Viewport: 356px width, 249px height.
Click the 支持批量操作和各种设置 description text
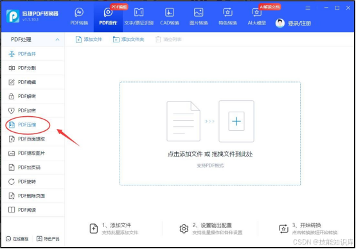(217, 233)
